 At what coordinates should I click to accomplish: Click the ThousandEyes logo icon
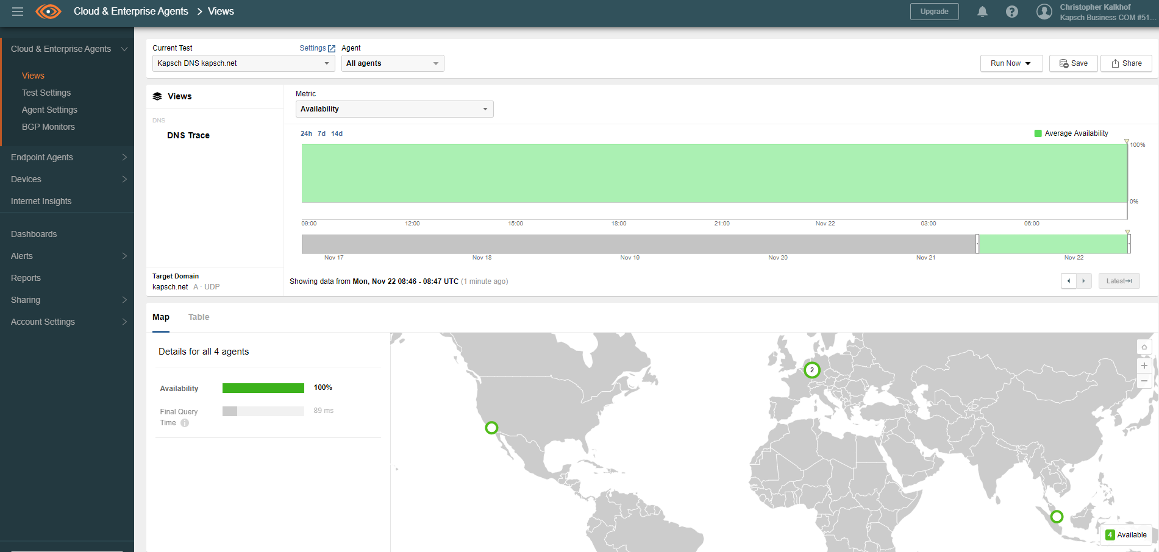pyautogui.click(x=48, y=12)
